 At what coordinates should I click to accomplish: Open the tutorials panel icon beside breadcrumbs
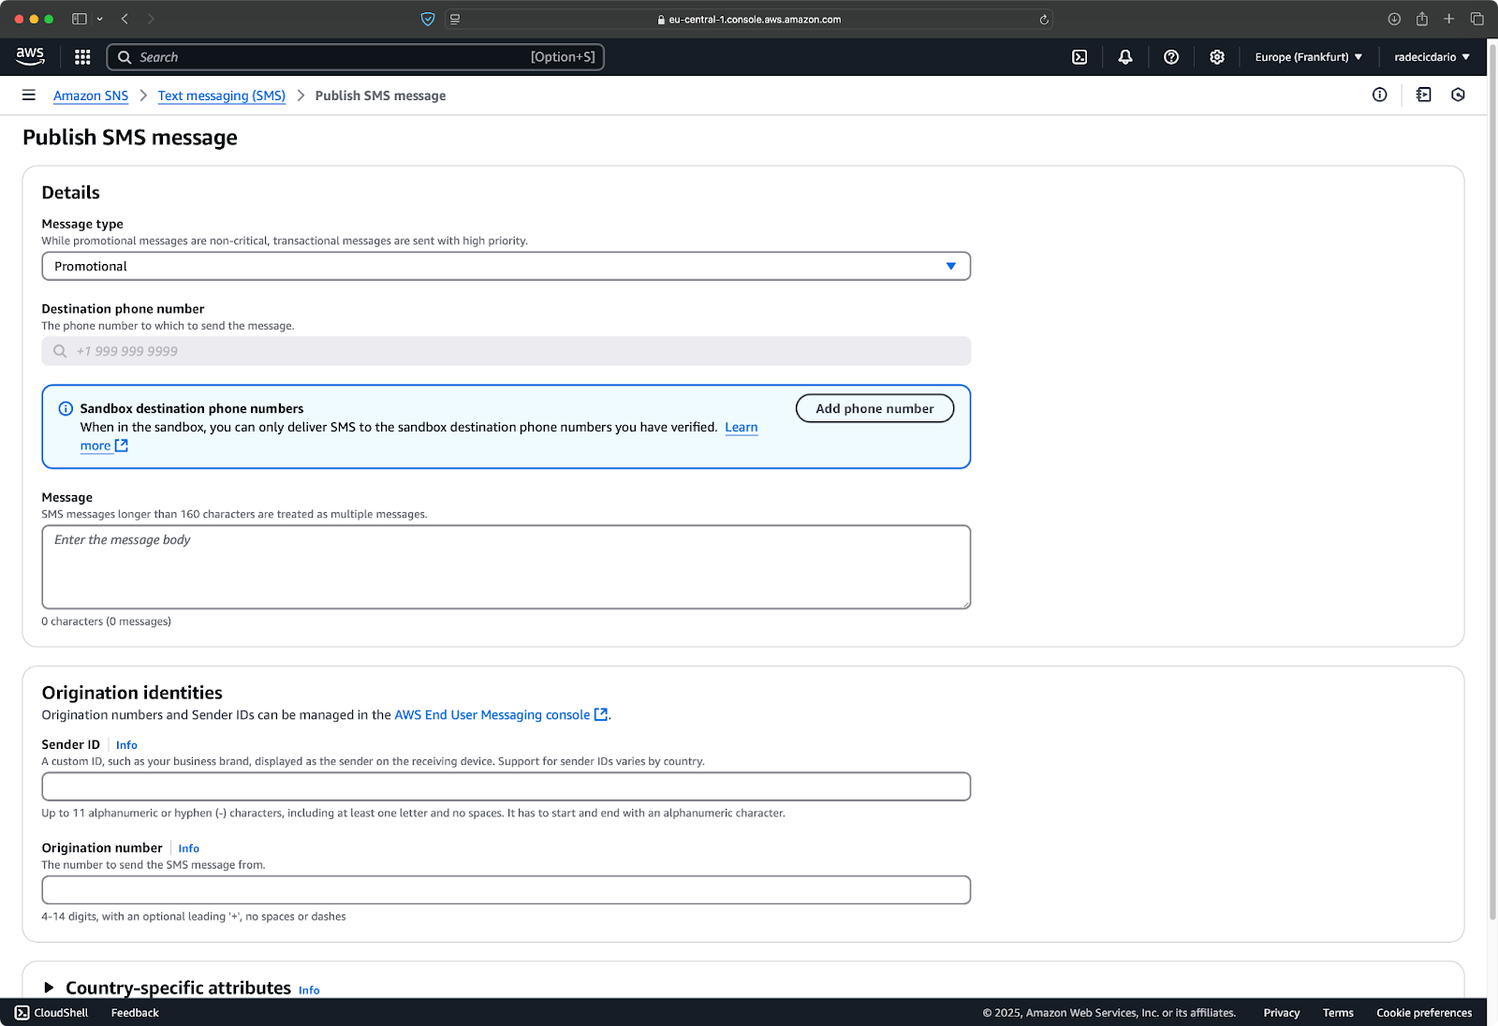[1424, 95]
